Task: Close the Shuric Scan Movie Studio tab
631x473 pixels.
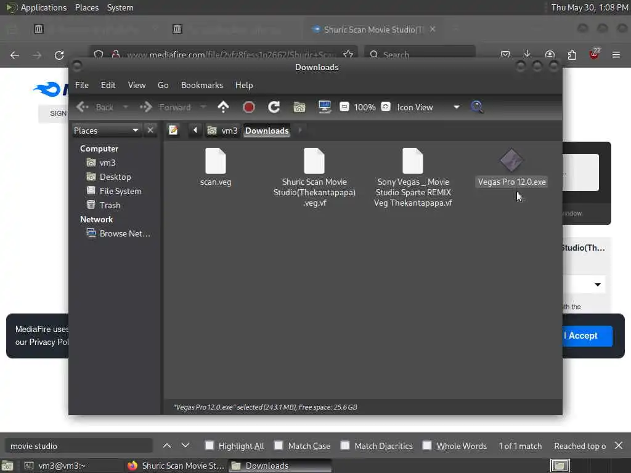Action: tap(433, 29)
